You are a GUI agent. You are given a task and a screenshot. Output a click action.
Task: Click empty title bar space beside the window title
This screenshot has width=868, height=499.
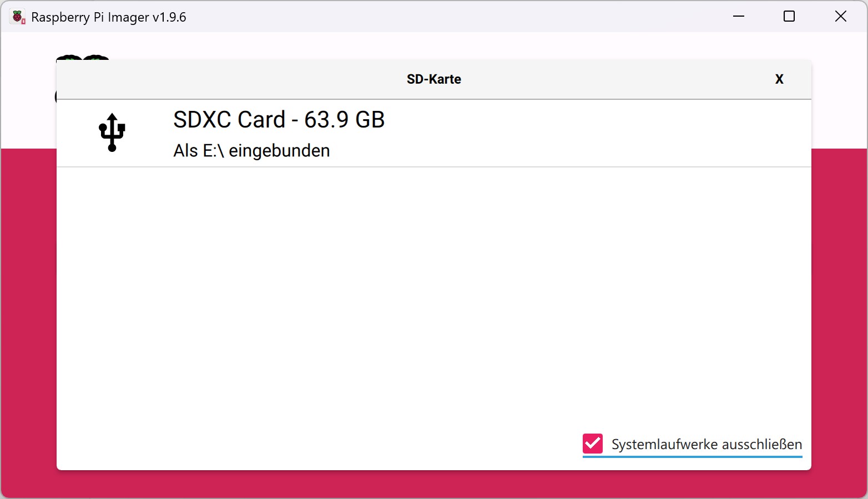point(444,17)
